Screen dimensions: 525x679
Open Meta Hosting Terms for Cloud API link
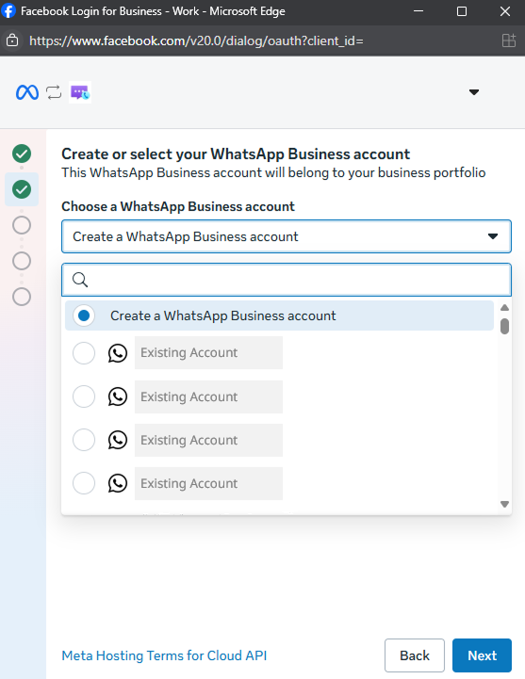coord(164,655)
